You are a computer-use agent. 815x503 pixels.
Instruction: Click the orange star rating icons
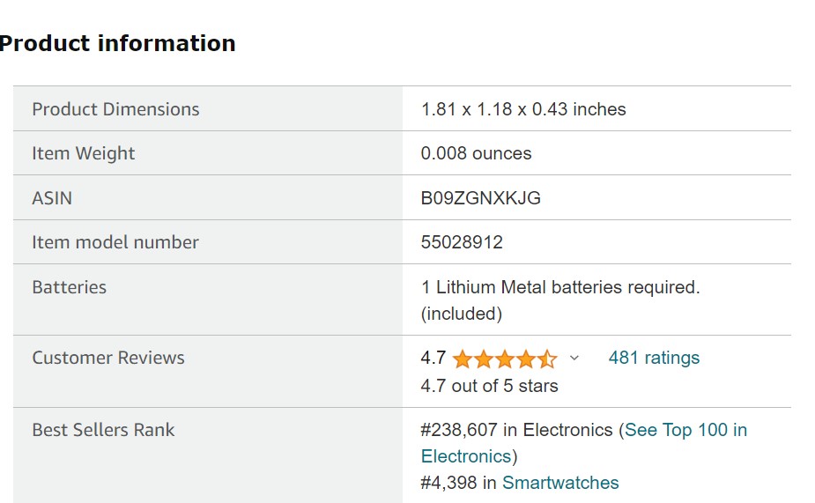point(505,359)
